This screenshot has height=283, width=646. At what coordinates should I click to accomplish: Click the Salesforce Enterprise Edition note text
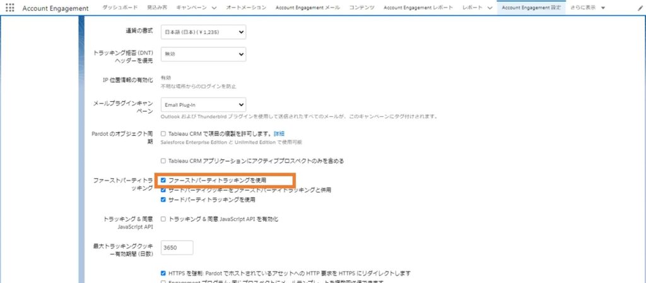point(231,142)
